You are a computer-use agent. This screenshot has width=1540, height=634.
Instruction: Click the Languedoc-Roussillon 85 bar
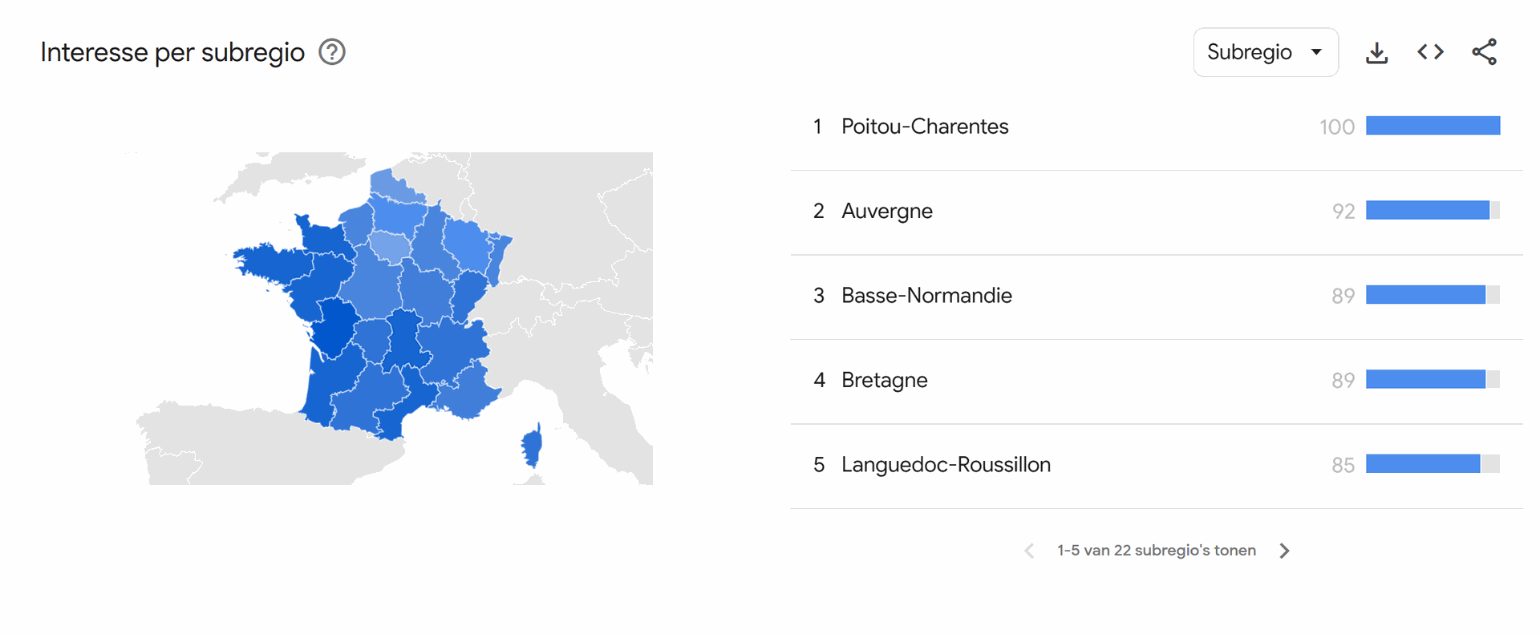coord(1433,463)
